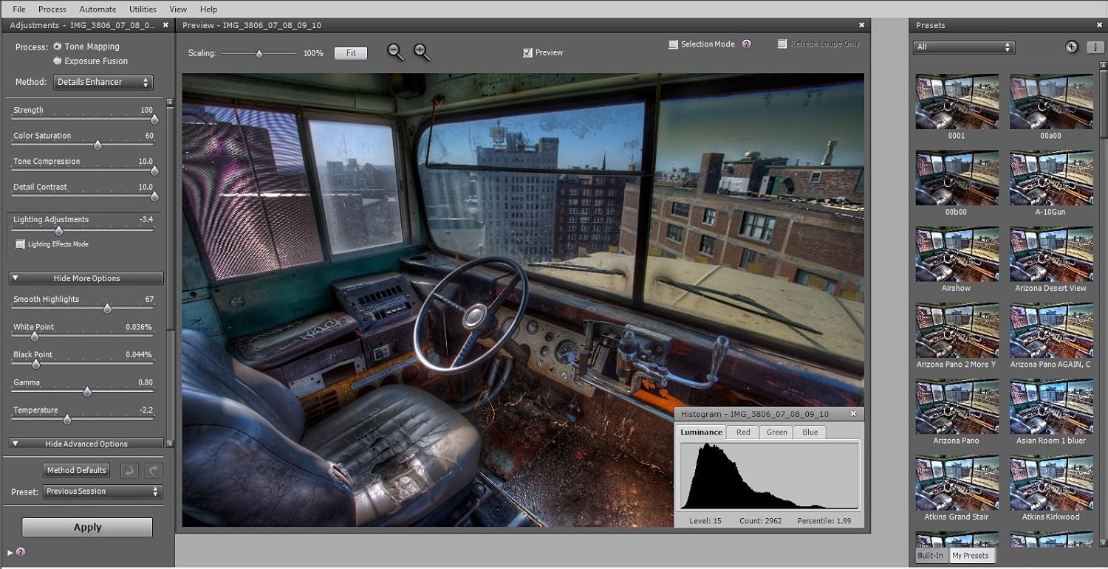Close the Histogram panel
Image resolution: width=1108 pixels, height=569 pixels.
[x=853, y=414]
